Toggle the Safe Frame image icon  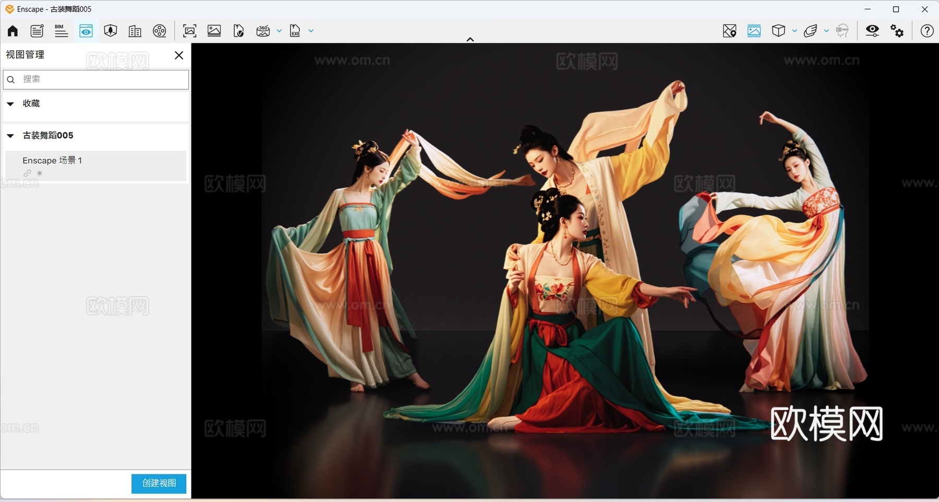754,31
